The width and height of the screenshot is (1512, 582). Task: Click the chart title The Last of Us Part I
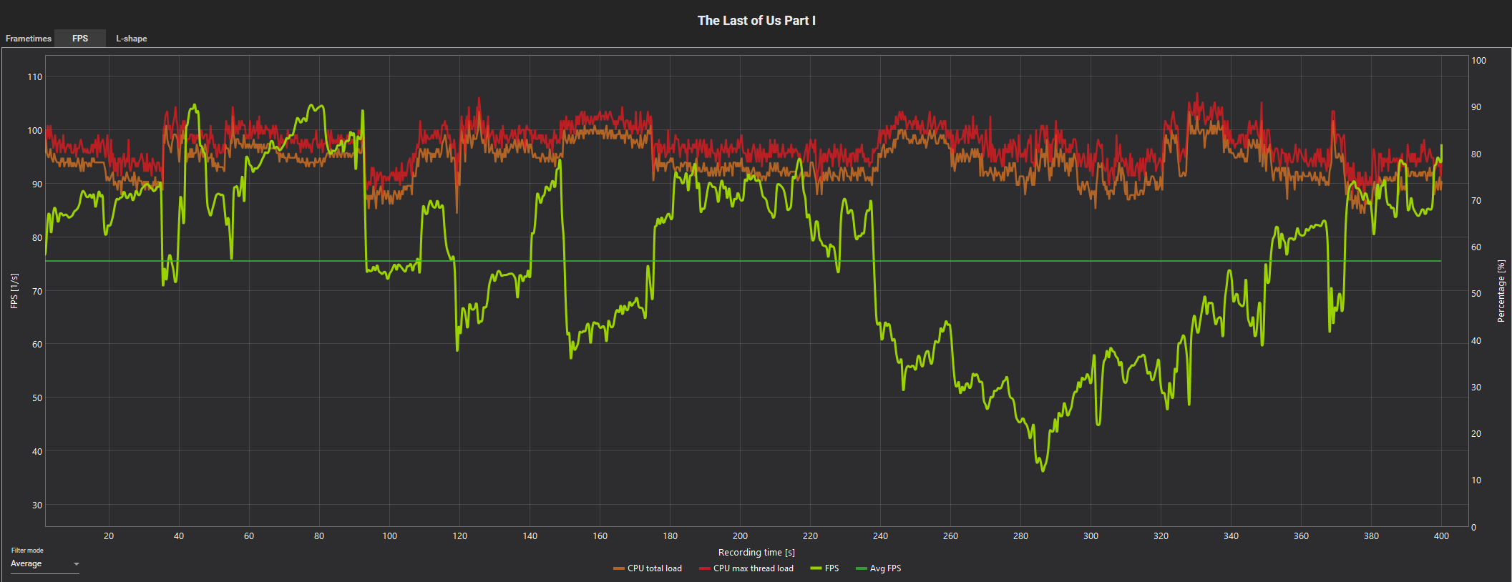tap(756, 21)
